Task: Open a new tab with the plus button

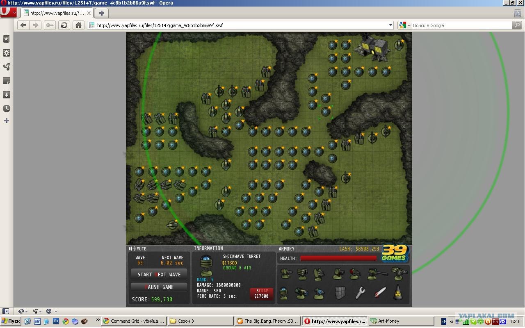Action: pyautogui.click(x=102, y=13)
